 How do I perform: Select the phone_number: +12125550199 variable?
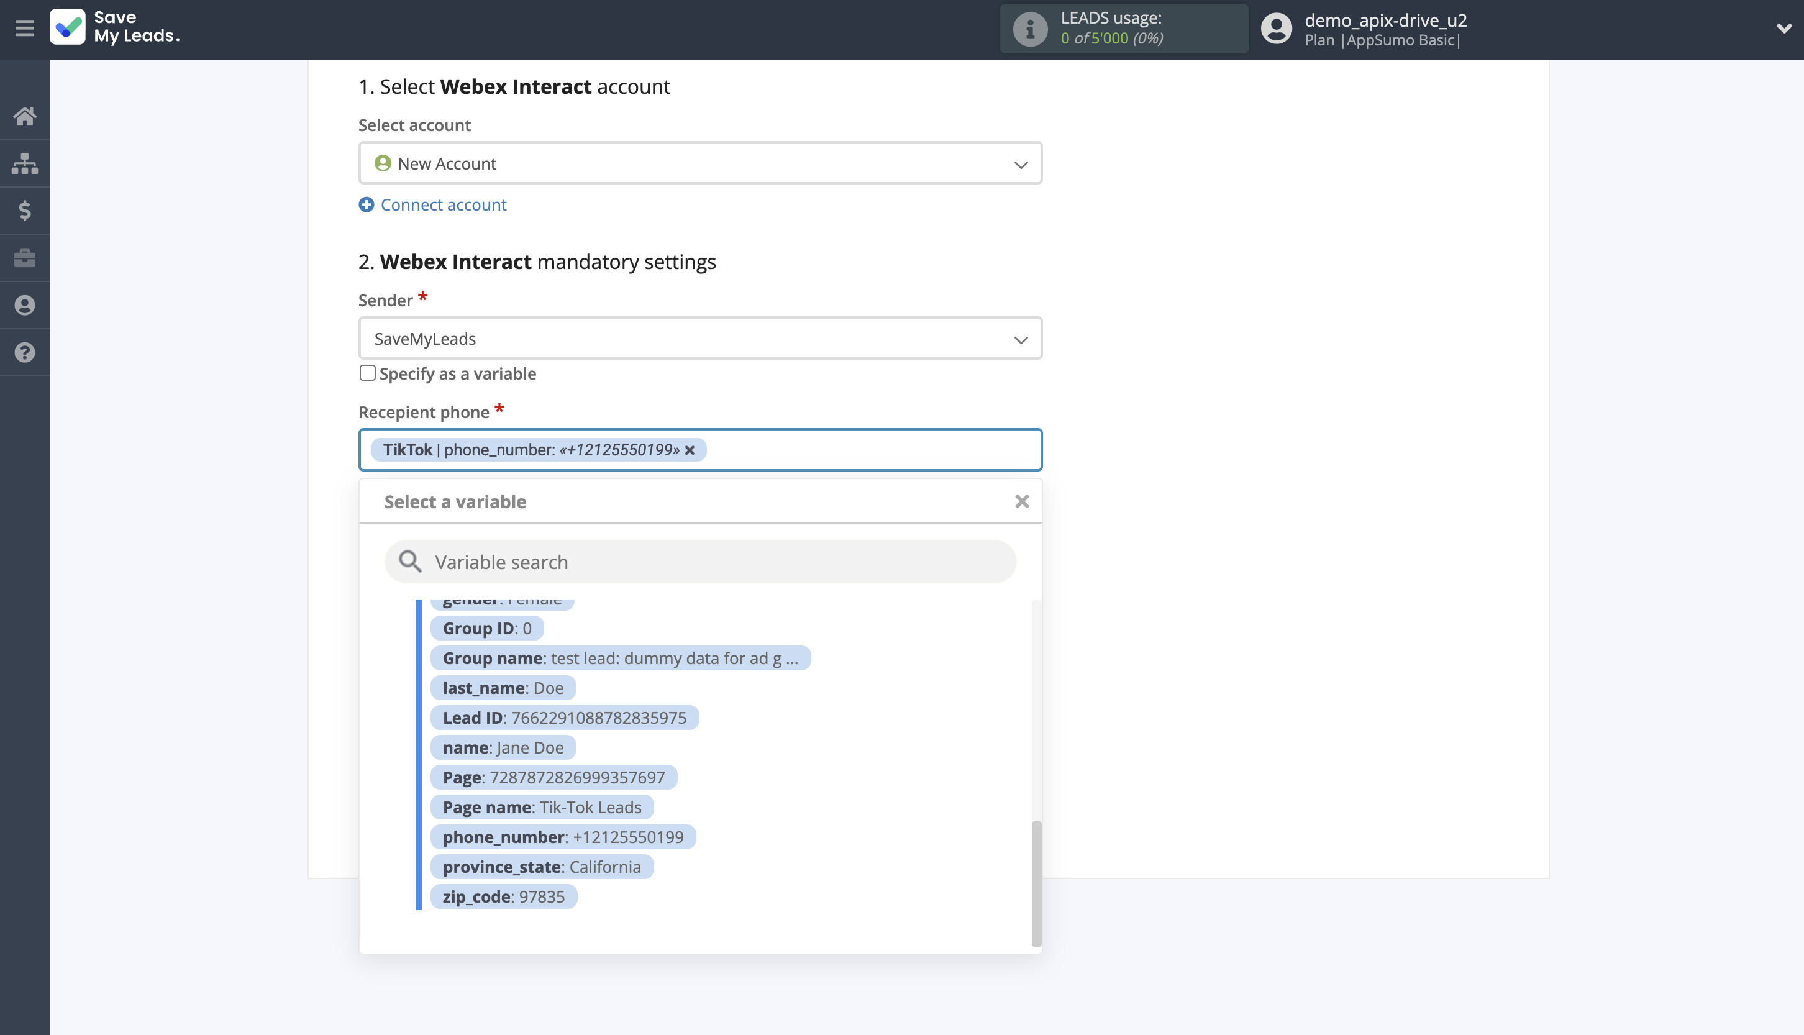click(563, 837)
